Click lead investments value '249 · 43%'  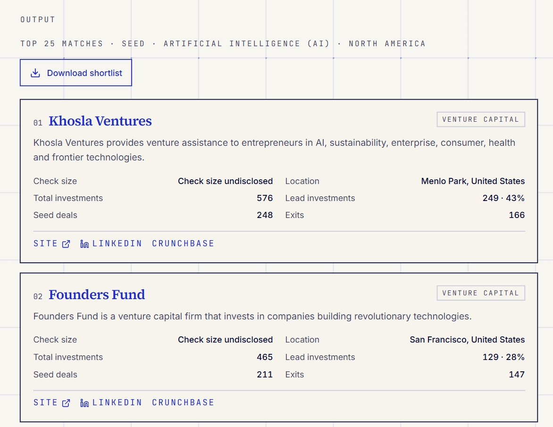[x=503, y=198]
